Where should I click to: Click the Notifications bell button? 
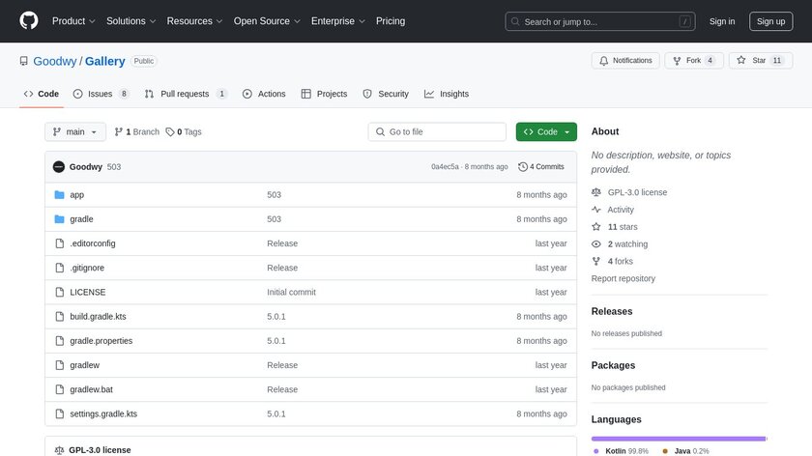point(625,60)
